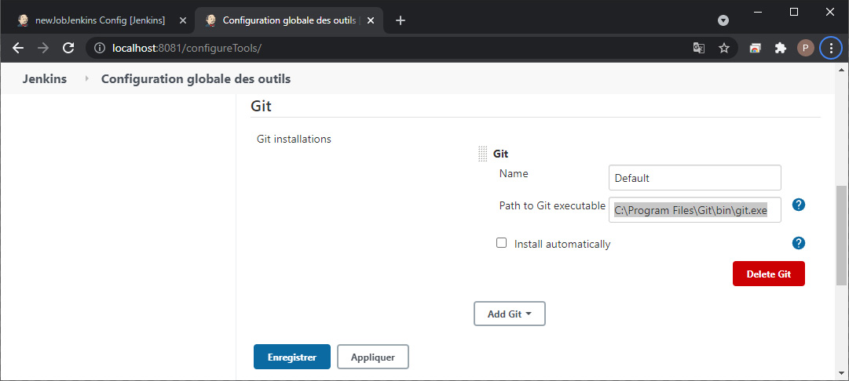The image size is (849, 381).
Task: Select the Configuration globale des outils tab
Action: tap(288, 20)
